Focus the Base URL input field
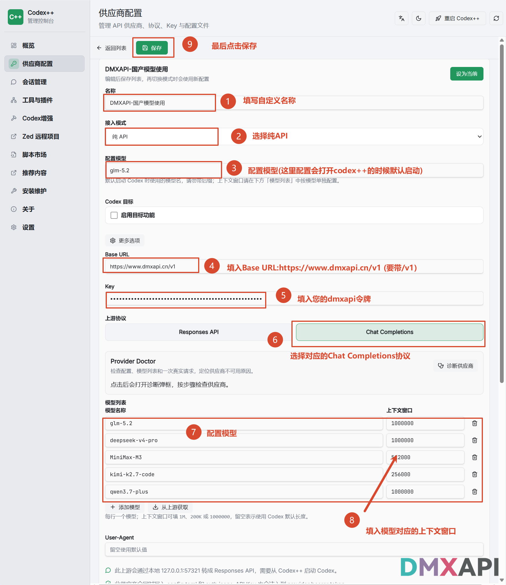The width and height of the screenshot is (506, 585). pos(294,267)
